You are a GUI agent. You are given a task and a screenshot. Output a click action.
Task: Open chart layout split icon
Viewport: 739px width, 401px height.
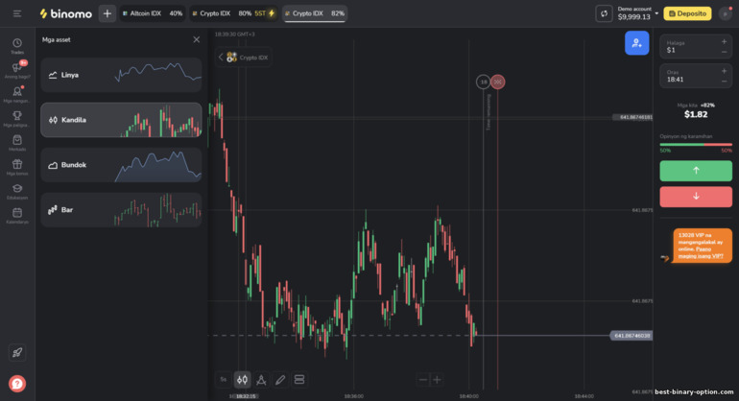(299, 379)
